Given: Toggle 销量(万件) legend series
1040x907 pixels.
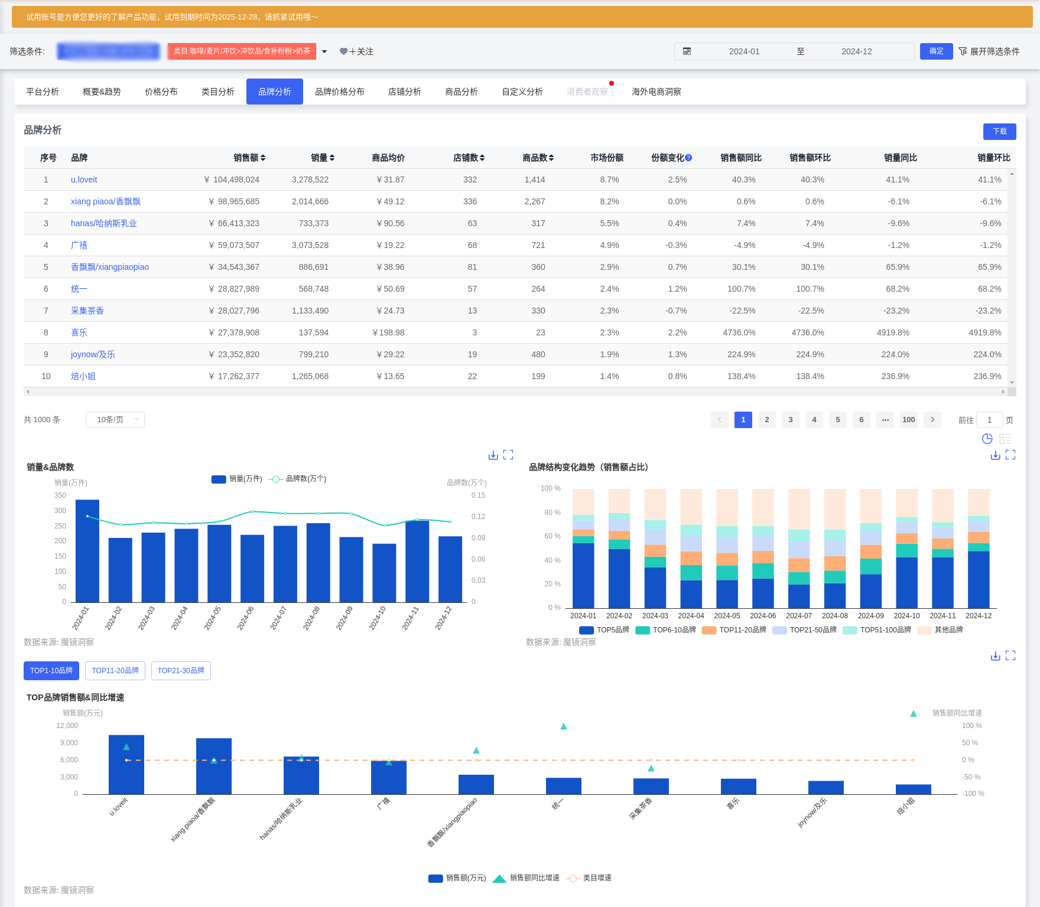Looking at the screenshot, I should click(237, 479).
